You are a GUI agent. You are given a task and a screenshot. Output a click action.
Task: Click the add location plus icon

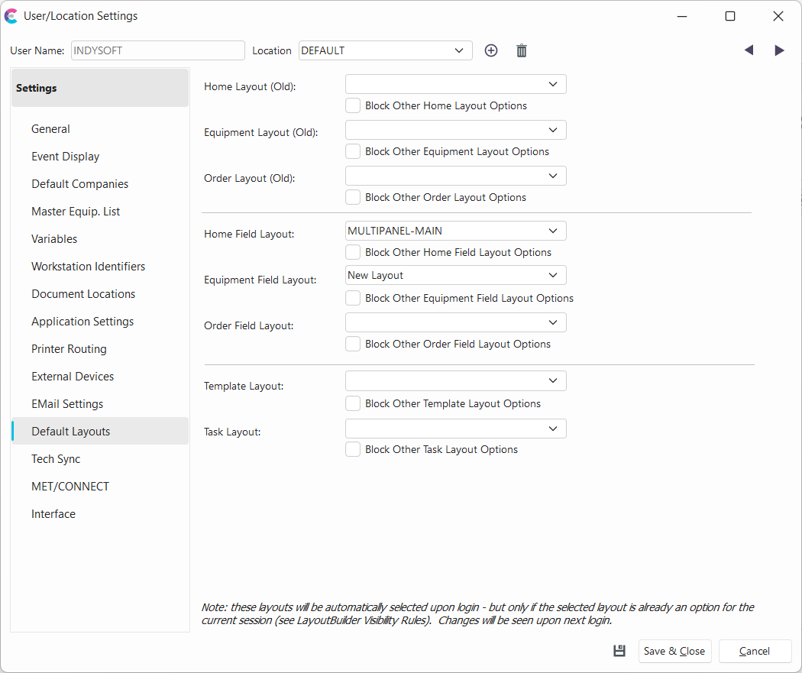coord(491,50)
